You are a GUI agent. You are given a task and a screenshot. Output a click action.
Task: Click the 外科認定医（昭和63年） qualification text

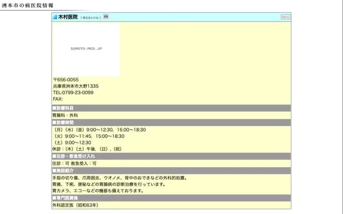75,205
